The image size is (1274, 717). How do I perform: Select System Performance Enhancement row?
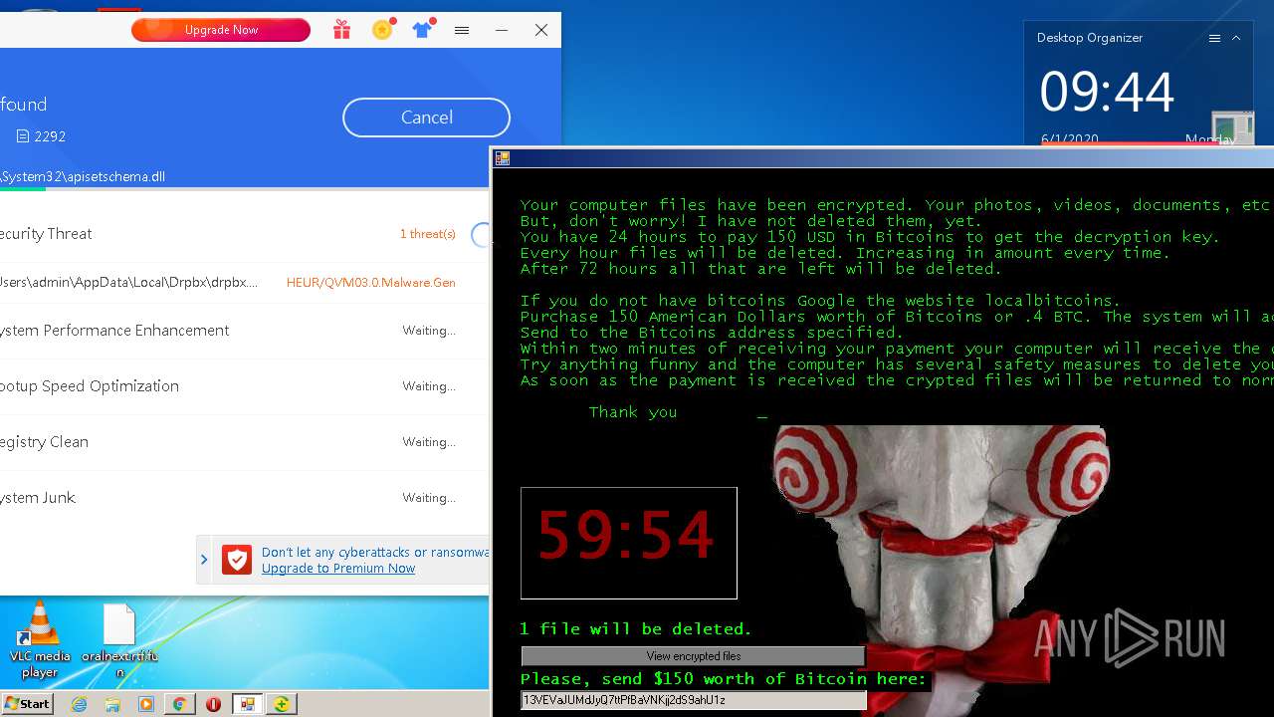[245, 331]
